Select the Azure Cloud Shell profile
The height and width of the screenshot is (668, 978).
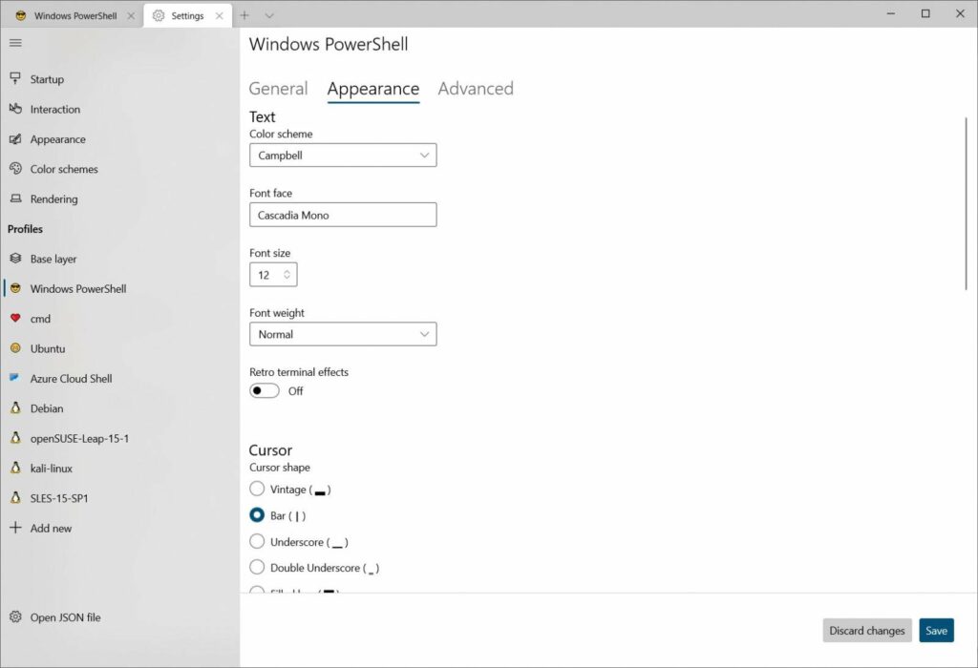pos(119,378)
